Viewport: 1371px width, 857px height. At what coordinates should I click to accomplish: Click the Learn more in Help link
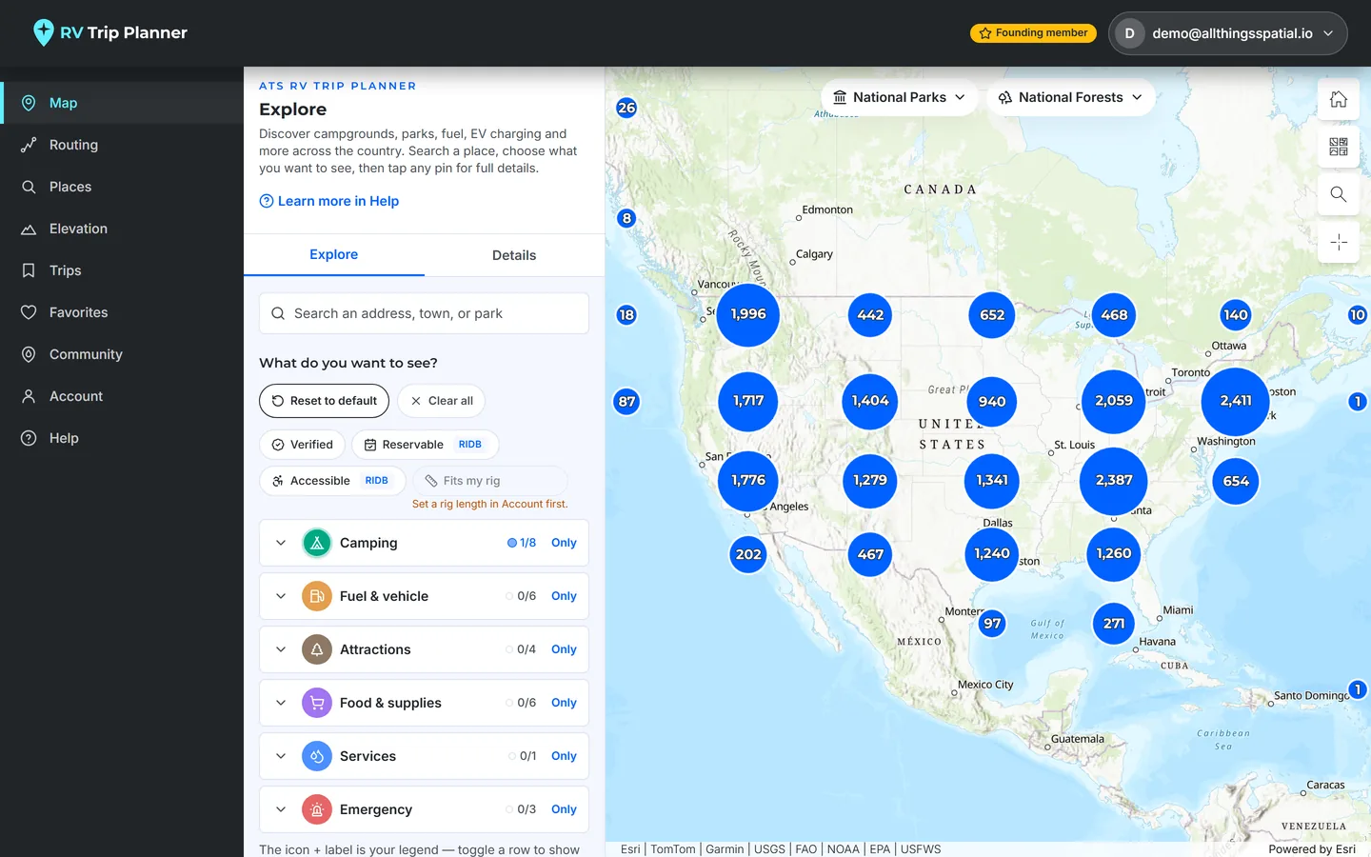(329, 201)
